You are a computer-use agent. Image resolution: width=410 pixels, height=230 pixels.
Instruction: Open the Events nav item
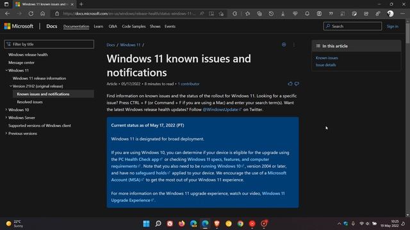[x=170, y=26]
